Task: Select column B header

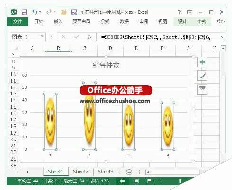Action: (58, 48)
